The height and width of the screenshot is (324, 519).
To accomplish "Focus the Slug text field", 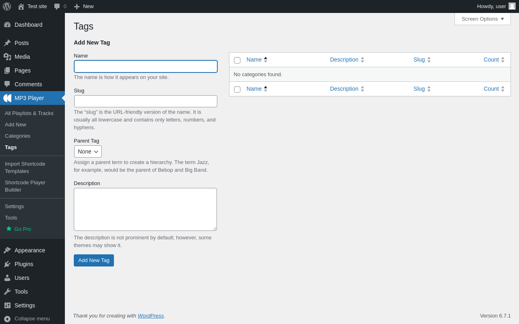I will coord(146,101).
